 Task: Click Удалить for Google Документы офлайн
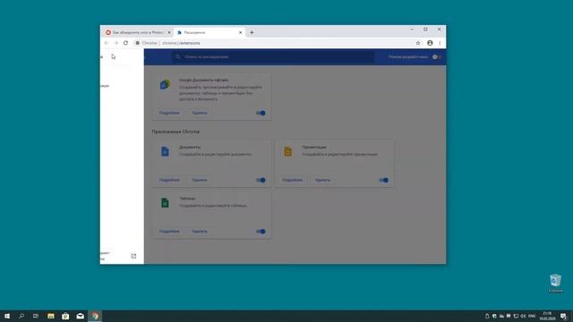click(x=200, y=114)
